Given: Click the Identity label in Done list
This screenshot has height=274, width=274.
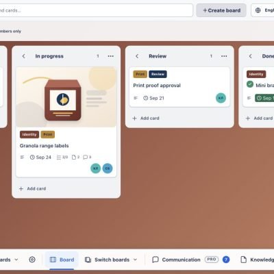Looking at the screenshot, I should point(256,74).
